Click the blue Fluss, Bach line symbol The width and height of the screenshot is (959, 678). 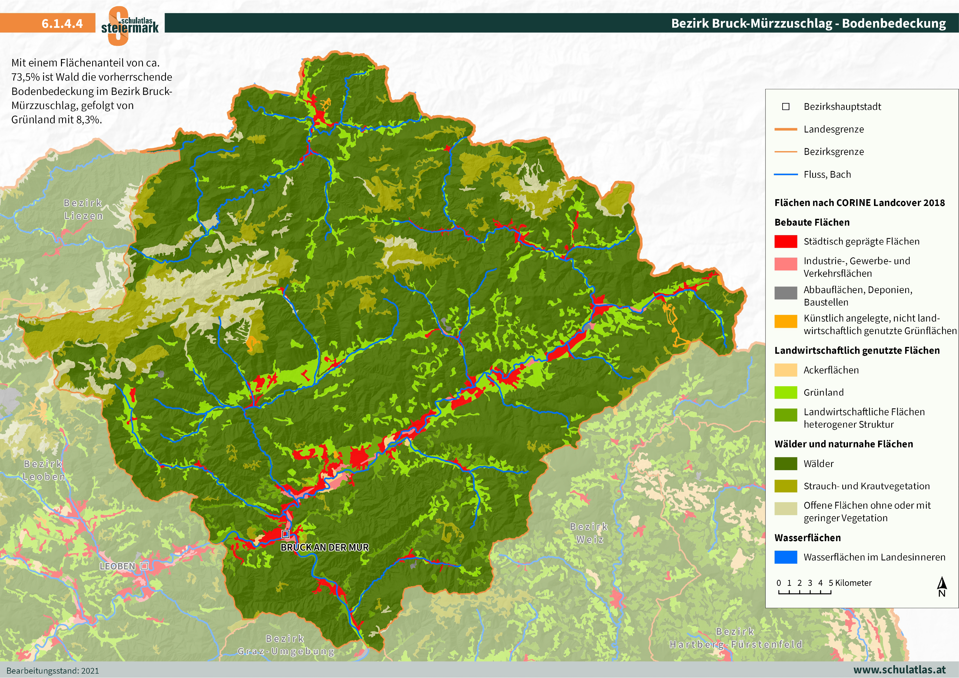(786, 175)
